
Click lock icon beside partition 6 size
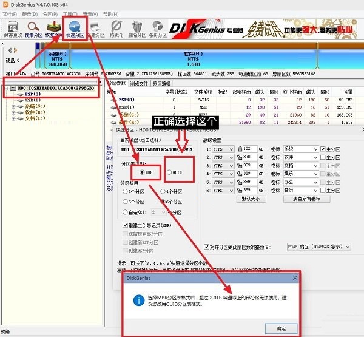pyautogui.click(x=240, y=190)
